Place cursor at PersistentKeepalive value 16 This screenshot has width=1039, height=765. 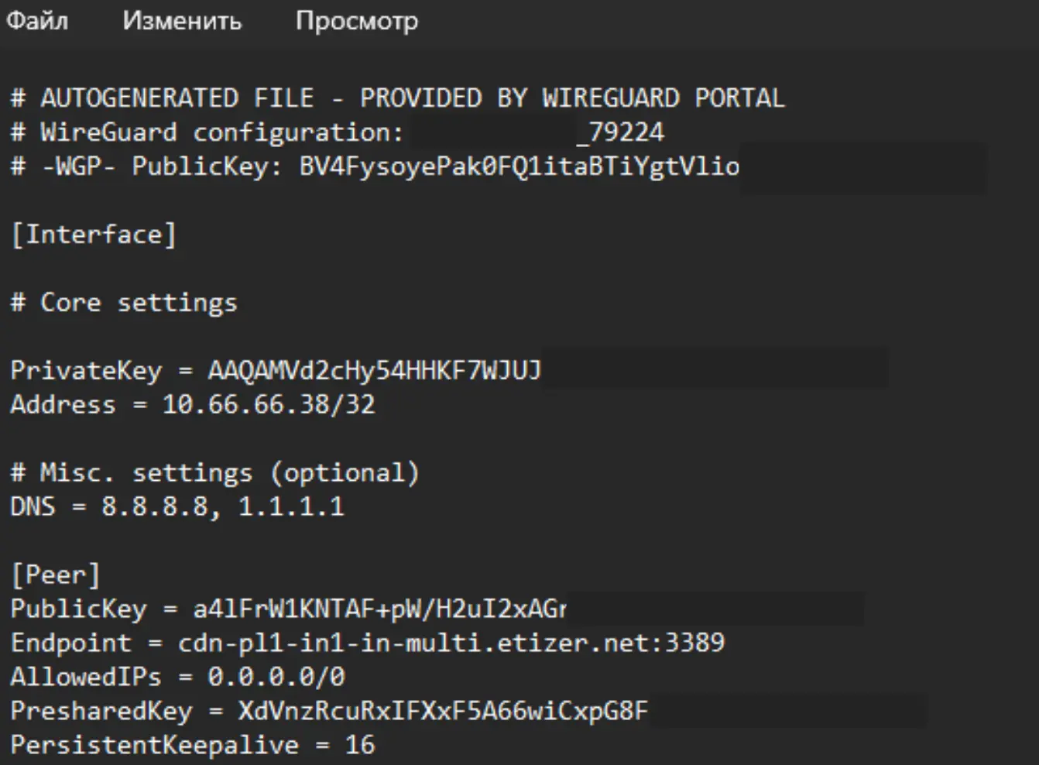[x=360, y=746]
